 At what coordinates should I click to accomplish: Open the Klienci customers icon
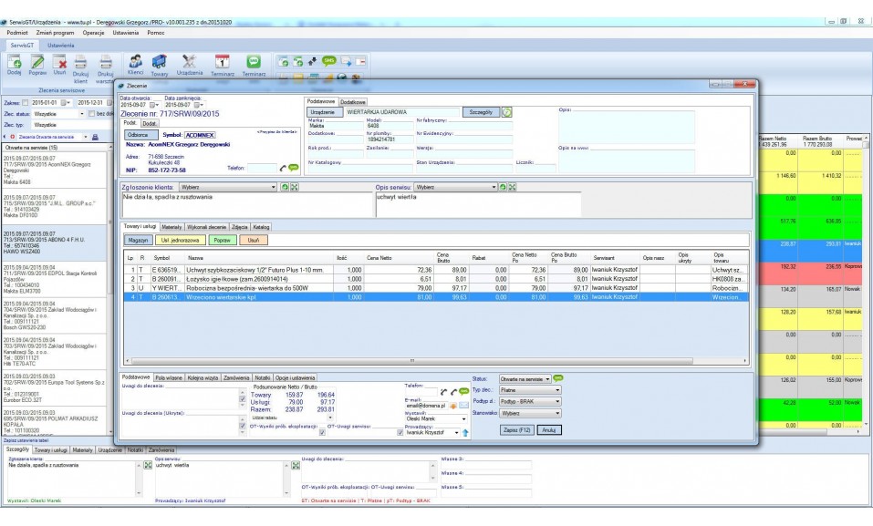136,62
